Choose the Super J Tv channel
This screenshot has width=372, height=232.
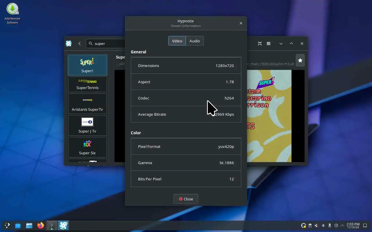click(87, 125)
